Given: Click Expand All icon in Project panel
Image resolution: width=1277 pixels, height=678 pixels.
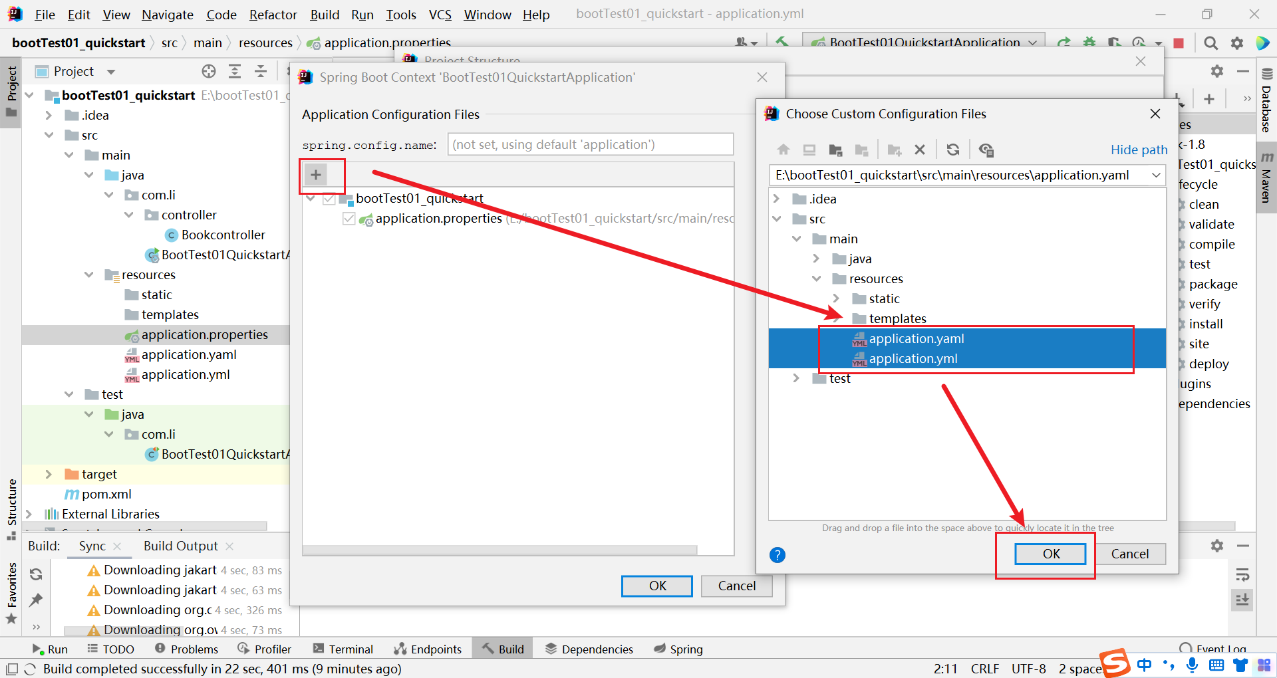Looking at the screenshot, I should click(x=235, y=71).
